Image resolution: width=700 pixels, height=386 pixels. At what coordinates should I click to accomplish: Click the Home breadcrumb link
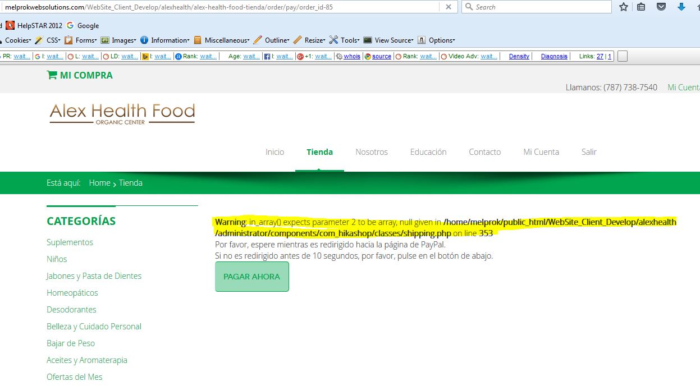tap(99, 183)
